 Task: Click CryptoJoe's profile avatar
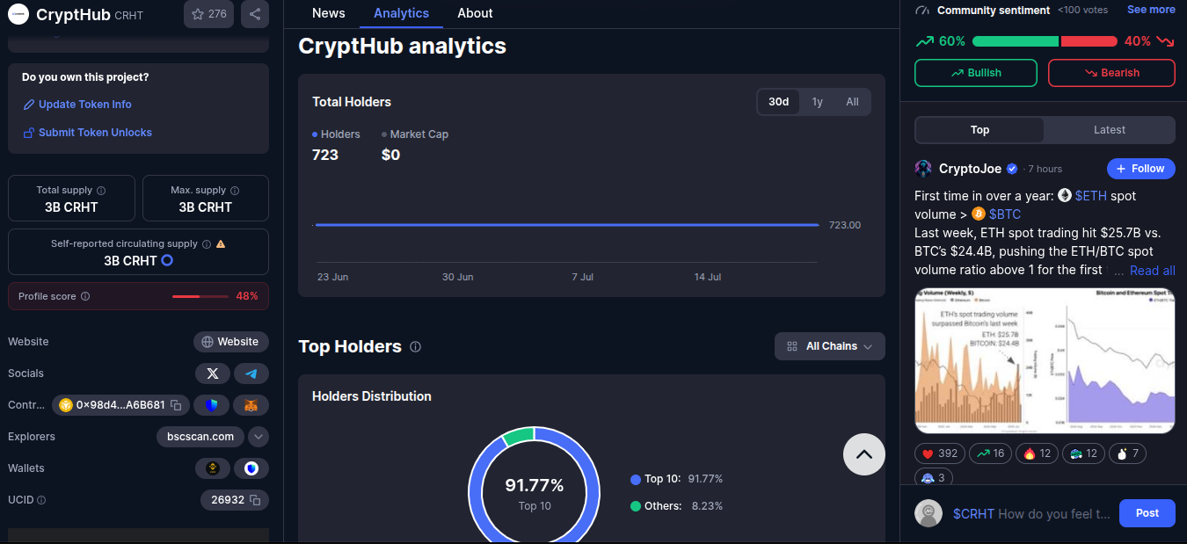click(x=923, y=169)
